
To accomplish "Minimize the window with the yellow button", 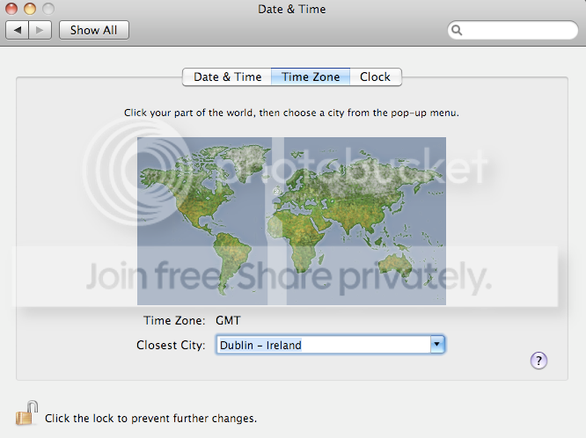I will tap(30, 9).
